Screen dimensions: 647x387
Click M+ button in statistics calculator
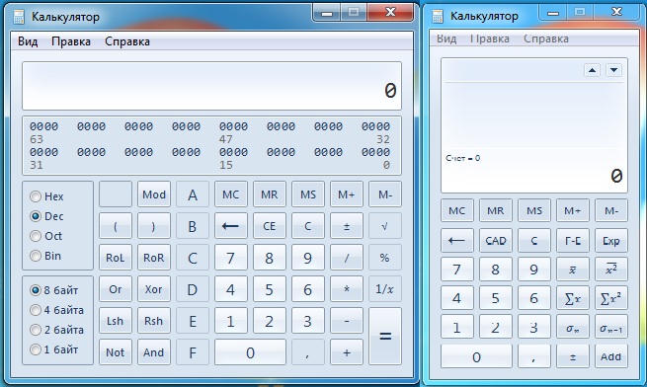(x=573, y=210)
